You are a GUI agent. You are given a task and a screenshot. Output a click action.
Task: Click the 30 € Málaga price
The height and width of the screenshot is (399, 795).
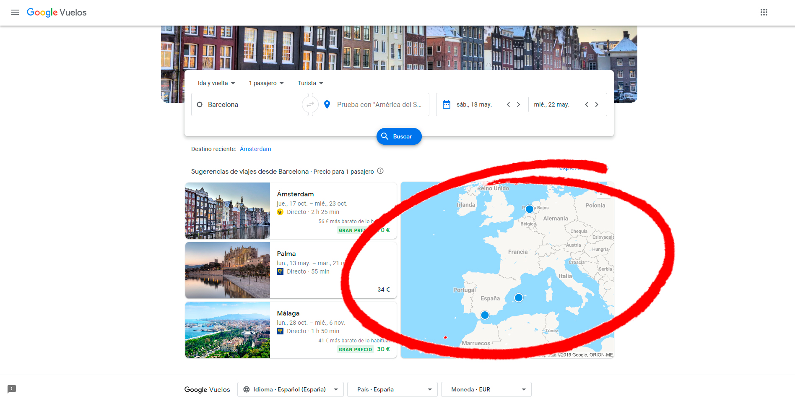pos(384,349)
